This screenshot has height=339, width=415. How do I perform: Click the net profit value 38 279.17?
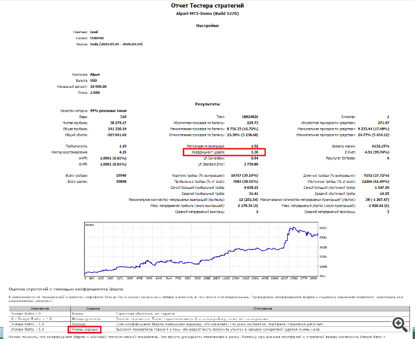118,123
